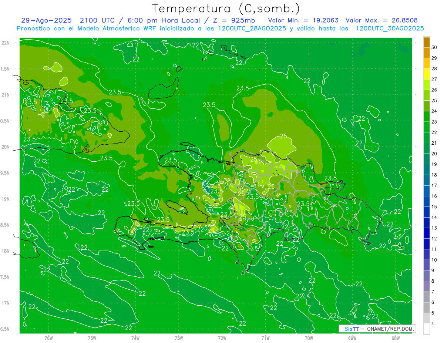Image resolution: width=444 pixels, height=343 pixels.
Task: Pick the orange swatch between legend 29 and 30
Action: (x=427, y=53)
